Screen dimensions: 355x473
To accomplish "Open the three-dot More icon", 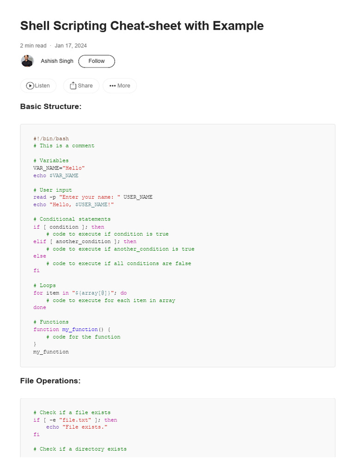I will [113, 85].
